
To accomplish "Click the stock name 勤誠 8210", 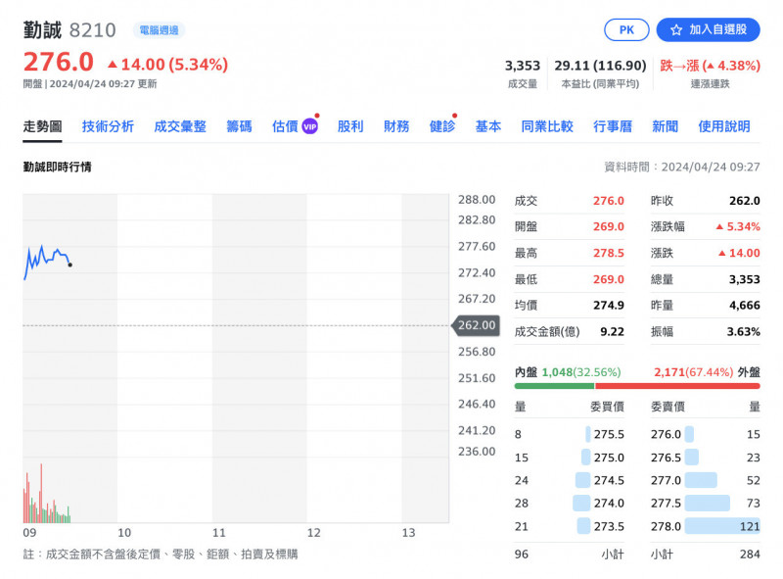I will 69,30.
